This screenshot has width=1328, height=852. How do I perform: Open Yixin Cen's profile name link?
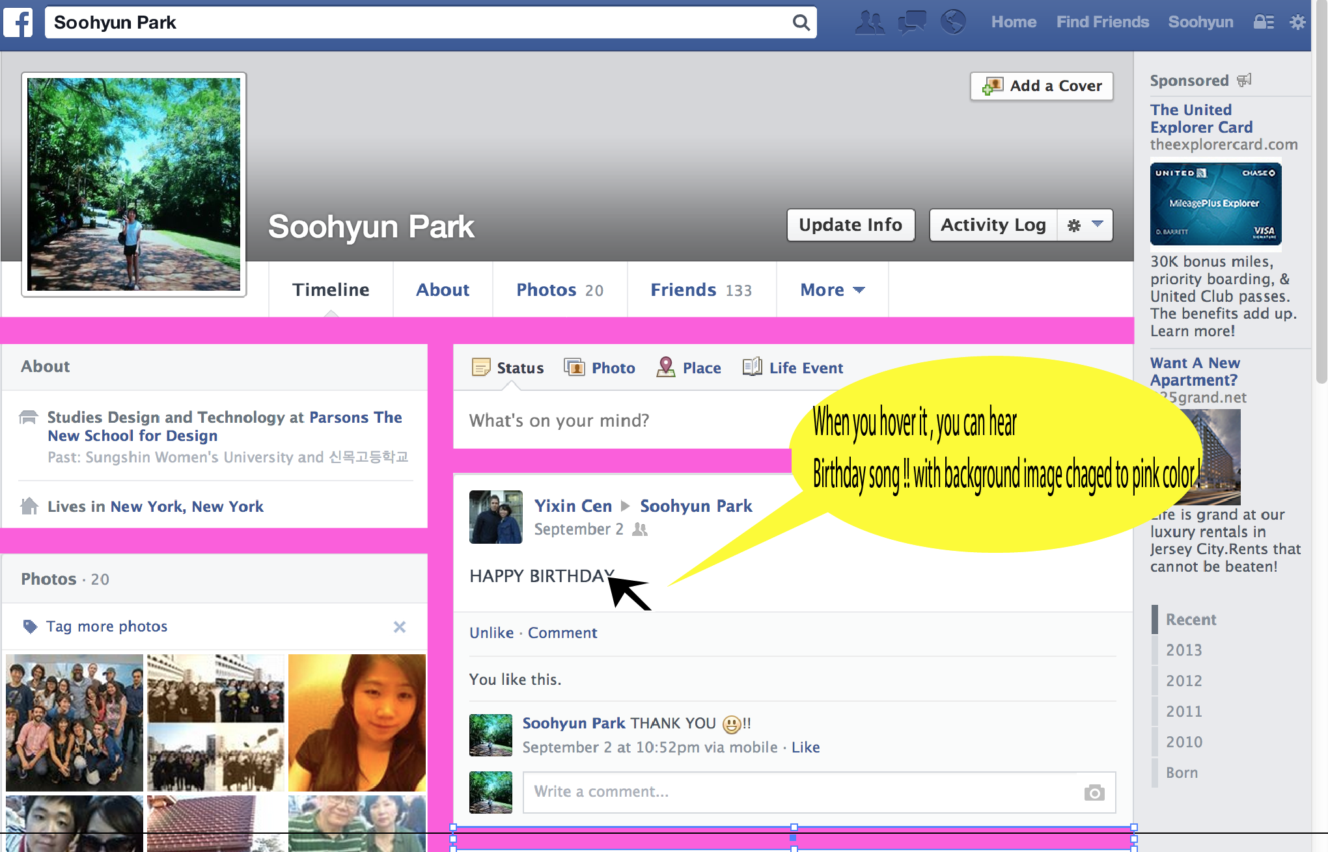tap(574, 506)
